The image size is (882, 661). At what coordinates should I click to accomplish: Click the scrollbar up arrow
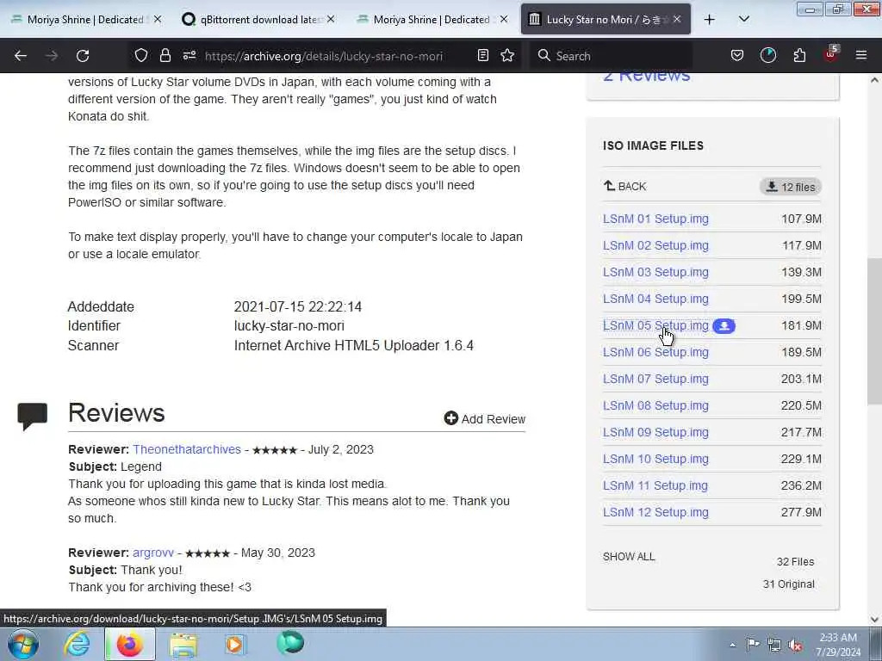point(874,80)
